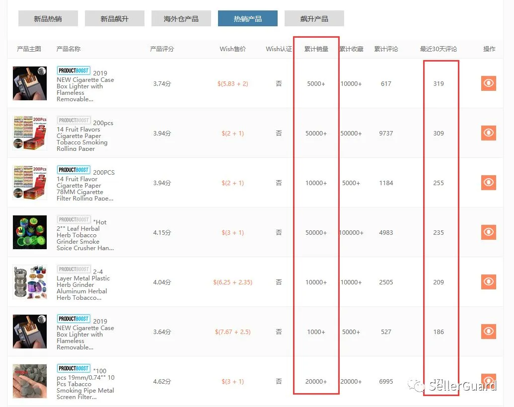Click eye icon for 200PCS 78MM paper row
The width and height of the screenshot is (514, 407).
pos(489,183)
